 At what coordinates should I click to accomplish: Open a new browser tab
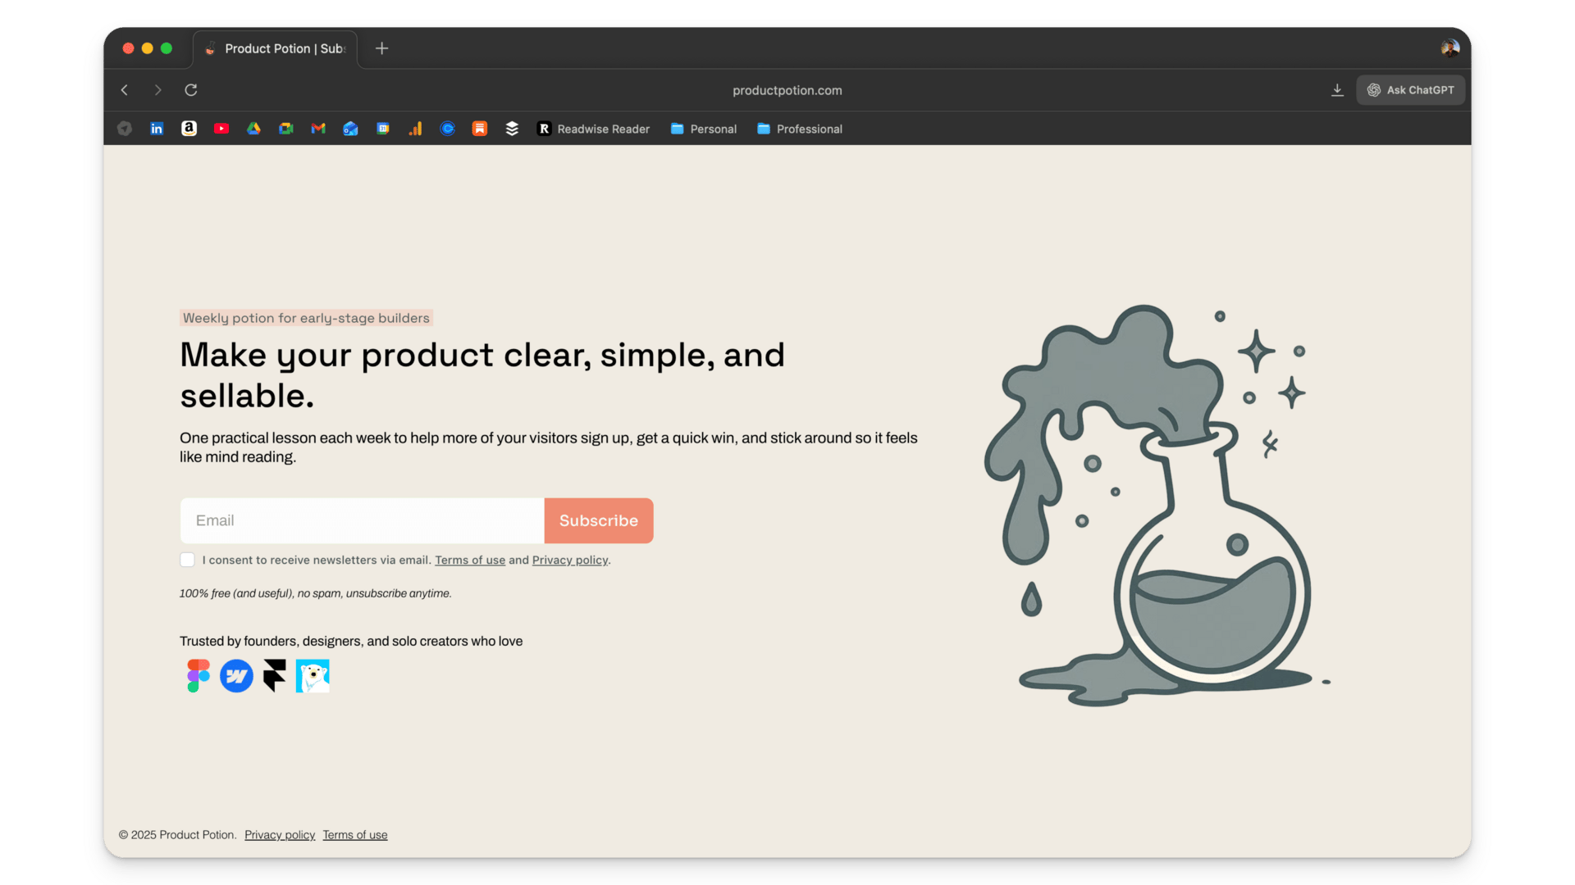[381, 48]
